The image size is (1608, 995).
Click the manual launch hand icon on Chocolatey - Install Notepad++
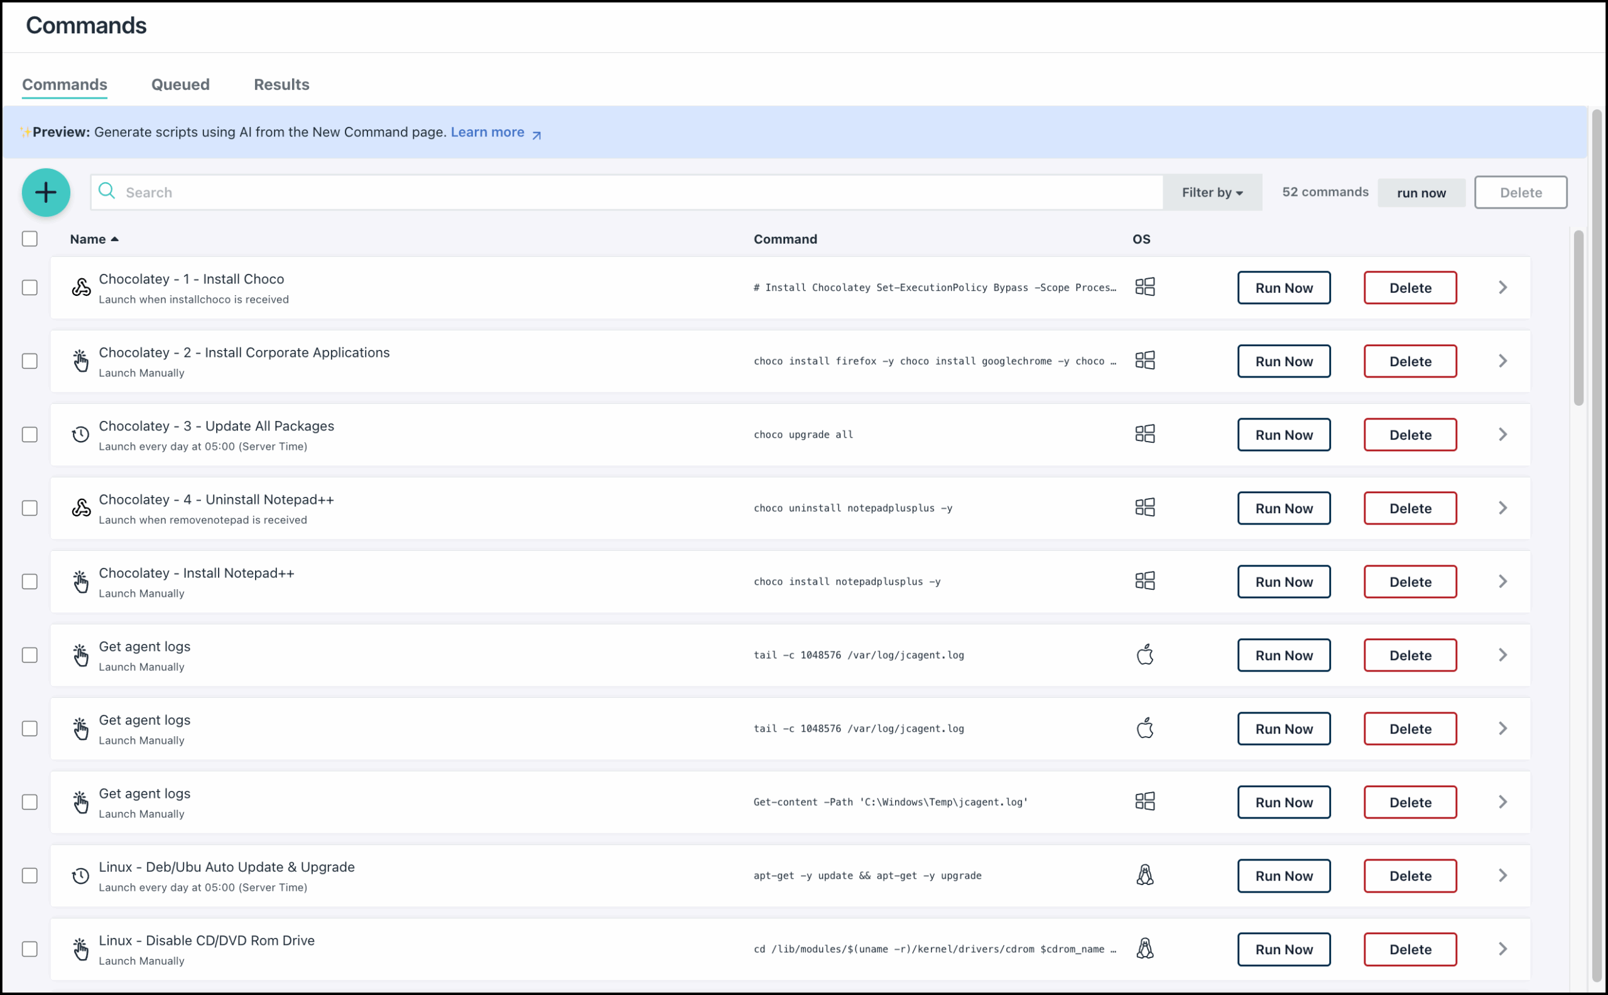pos(81,582)
